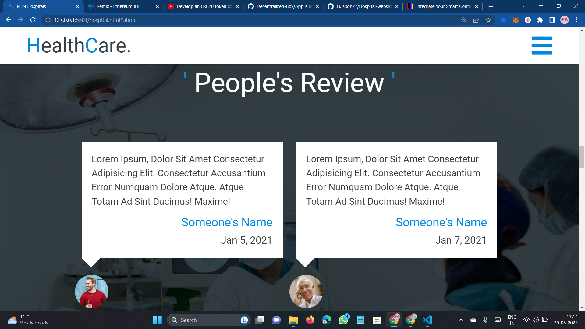
Task: Expand hidden icons in the system tray
Action: (460, 320)
